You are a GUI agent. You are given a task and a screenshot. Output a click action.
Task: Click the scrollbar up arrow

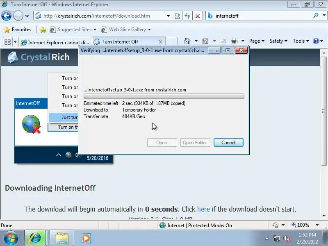(x=324, y=53)
